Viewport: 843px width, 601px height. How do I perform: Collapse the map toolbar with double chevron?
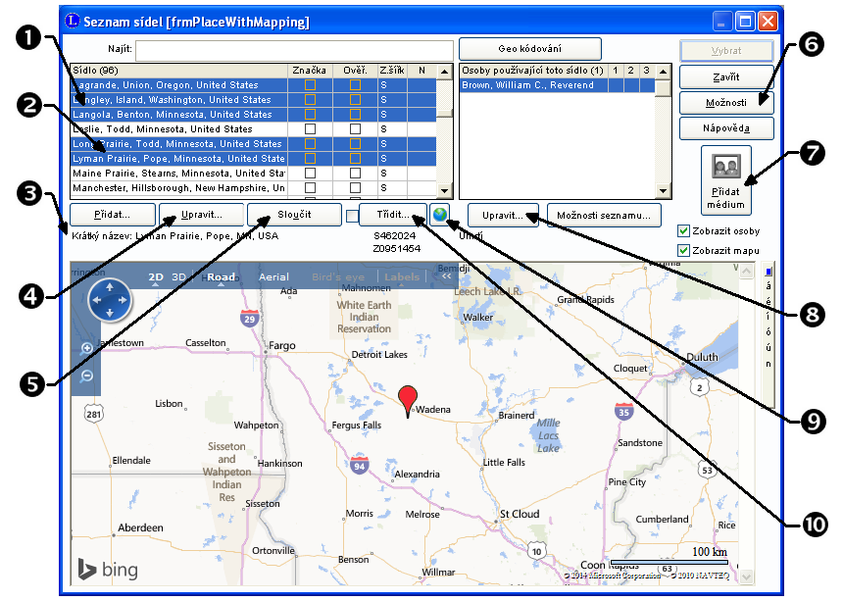[446, 277]
